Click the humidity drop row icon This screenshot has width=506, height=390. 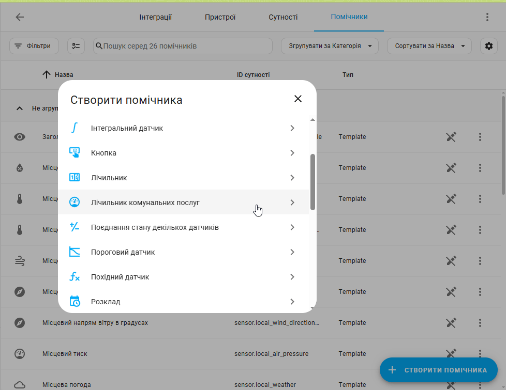pos(20,168)
